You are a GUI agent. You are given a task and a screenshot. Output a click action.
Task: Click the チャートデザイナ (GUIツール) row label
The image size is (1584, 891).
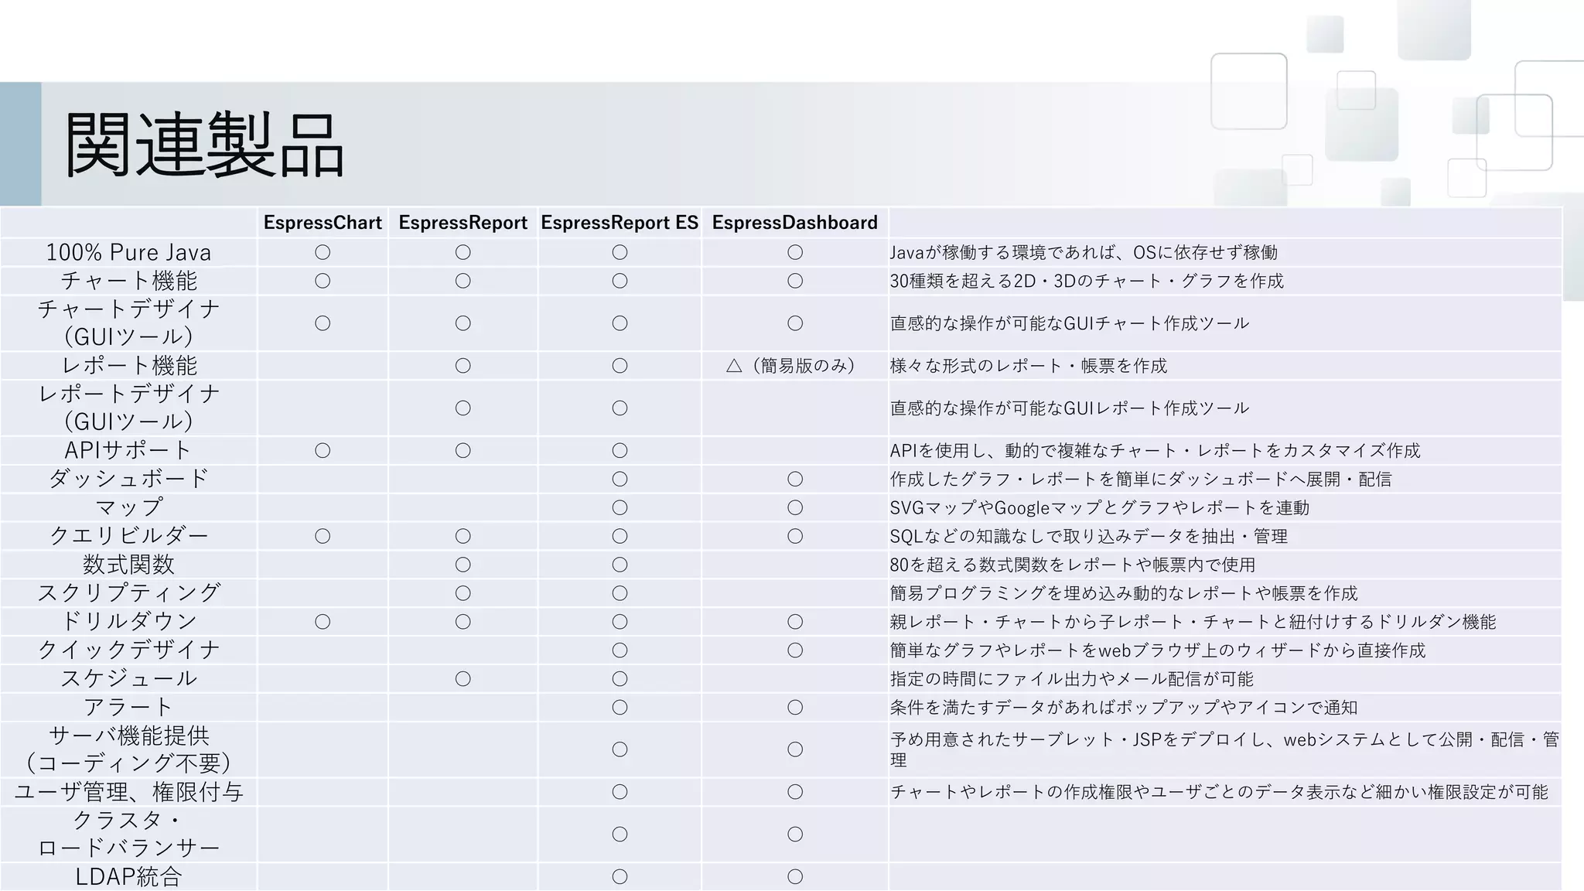[128, 323]
